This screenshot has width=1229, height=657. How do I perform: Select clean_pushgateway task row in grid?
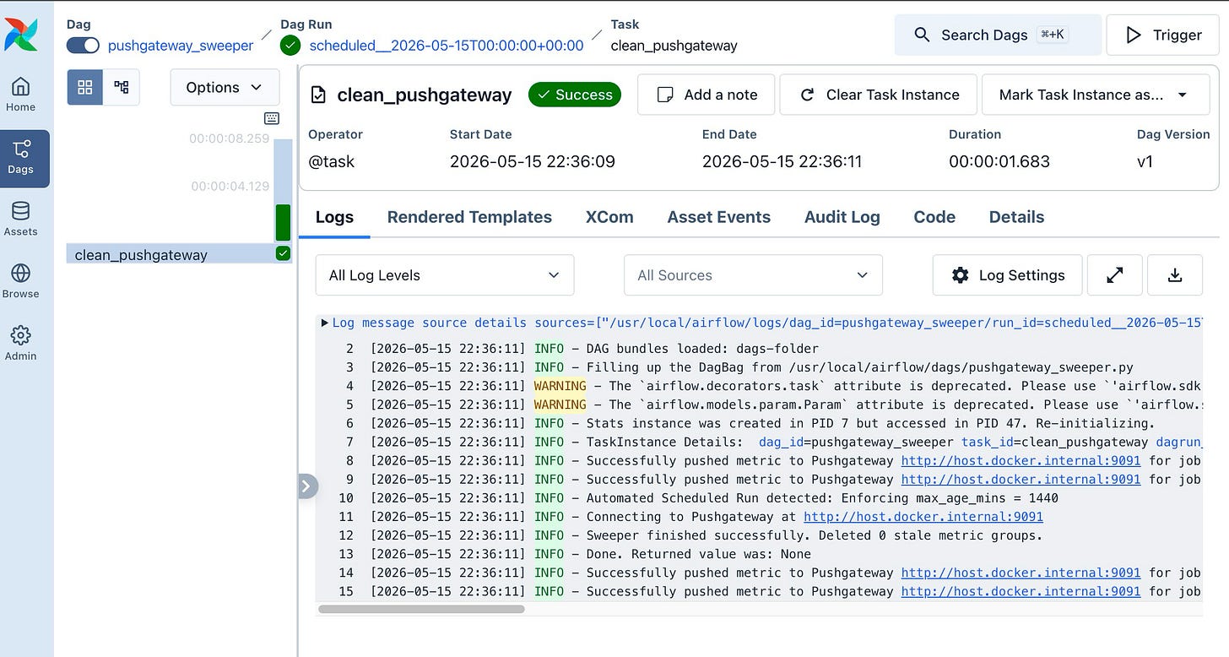tap(179, 253)
